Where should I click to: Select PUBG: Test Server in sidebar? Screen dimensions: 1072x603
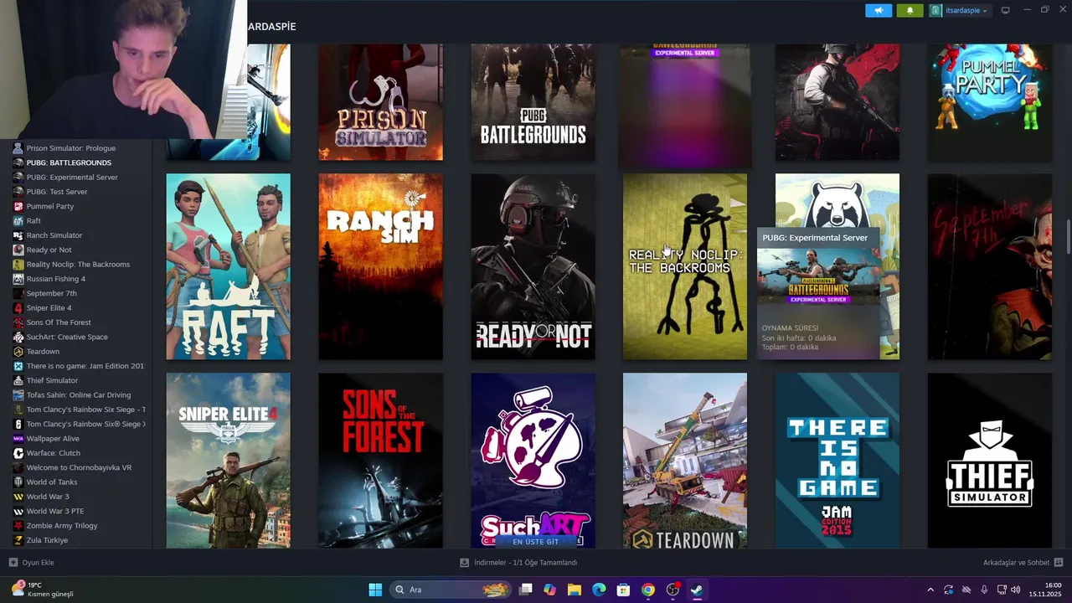point(57,192)
